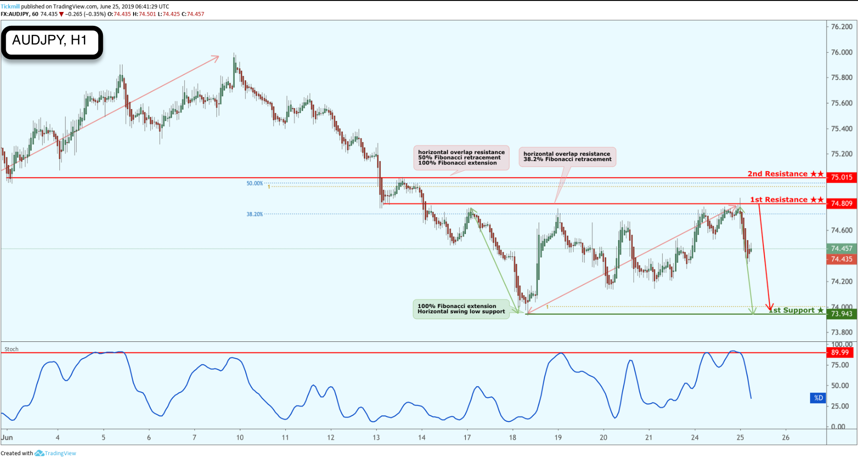Viewport: 858px width, 460px height.
Task: Click the Stoch indicator label
Action: (x=11, y=349)
